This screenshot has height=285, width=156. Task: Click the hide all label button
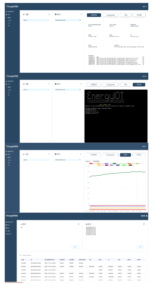click(x=96, y=161)
